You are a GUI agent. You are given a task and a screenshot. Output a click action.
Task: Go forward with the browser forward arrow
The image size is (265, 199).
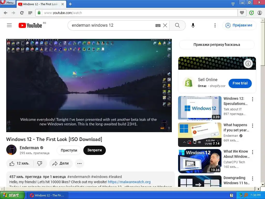13,13
